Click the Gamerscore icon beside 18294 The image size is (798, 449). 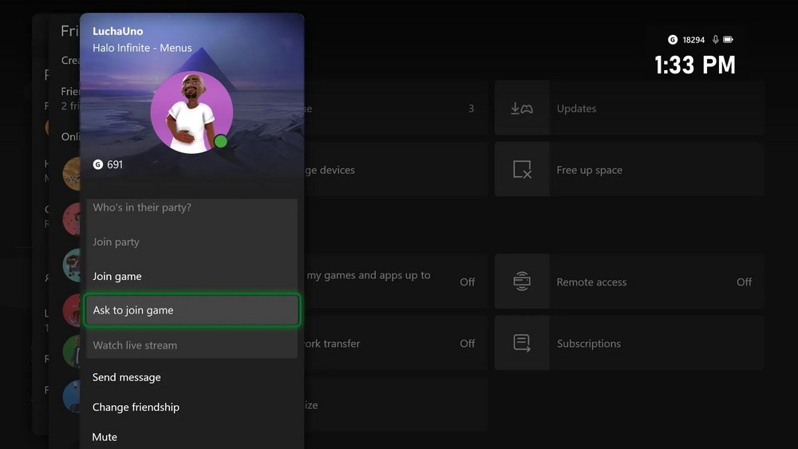[x=673, y=39]
